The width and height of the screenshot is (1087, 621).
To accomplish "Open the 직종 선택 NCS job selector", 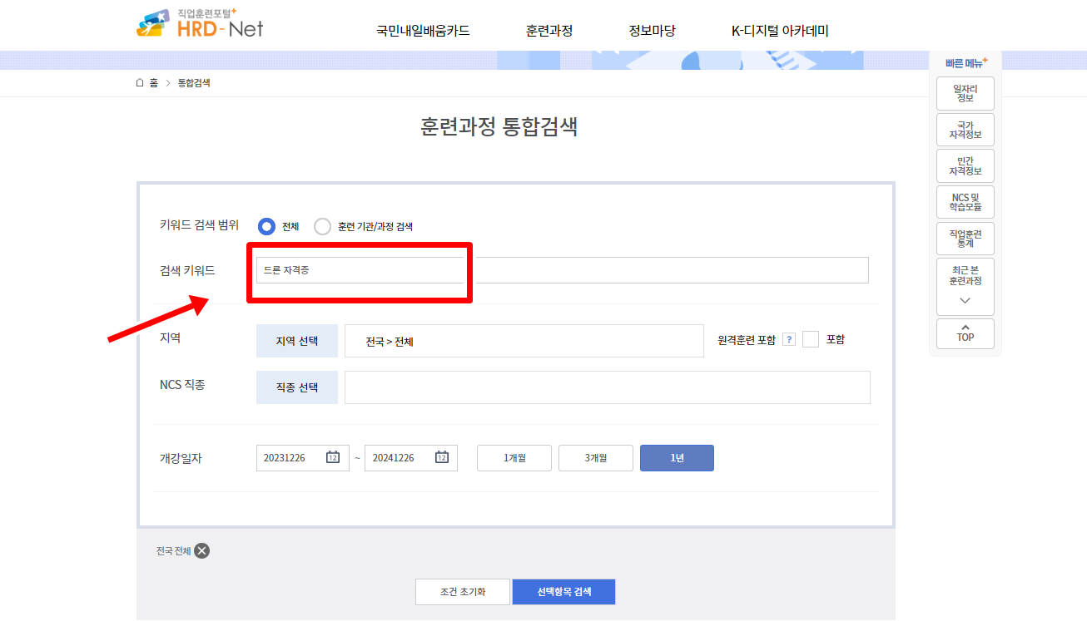I will pos(297,387).
